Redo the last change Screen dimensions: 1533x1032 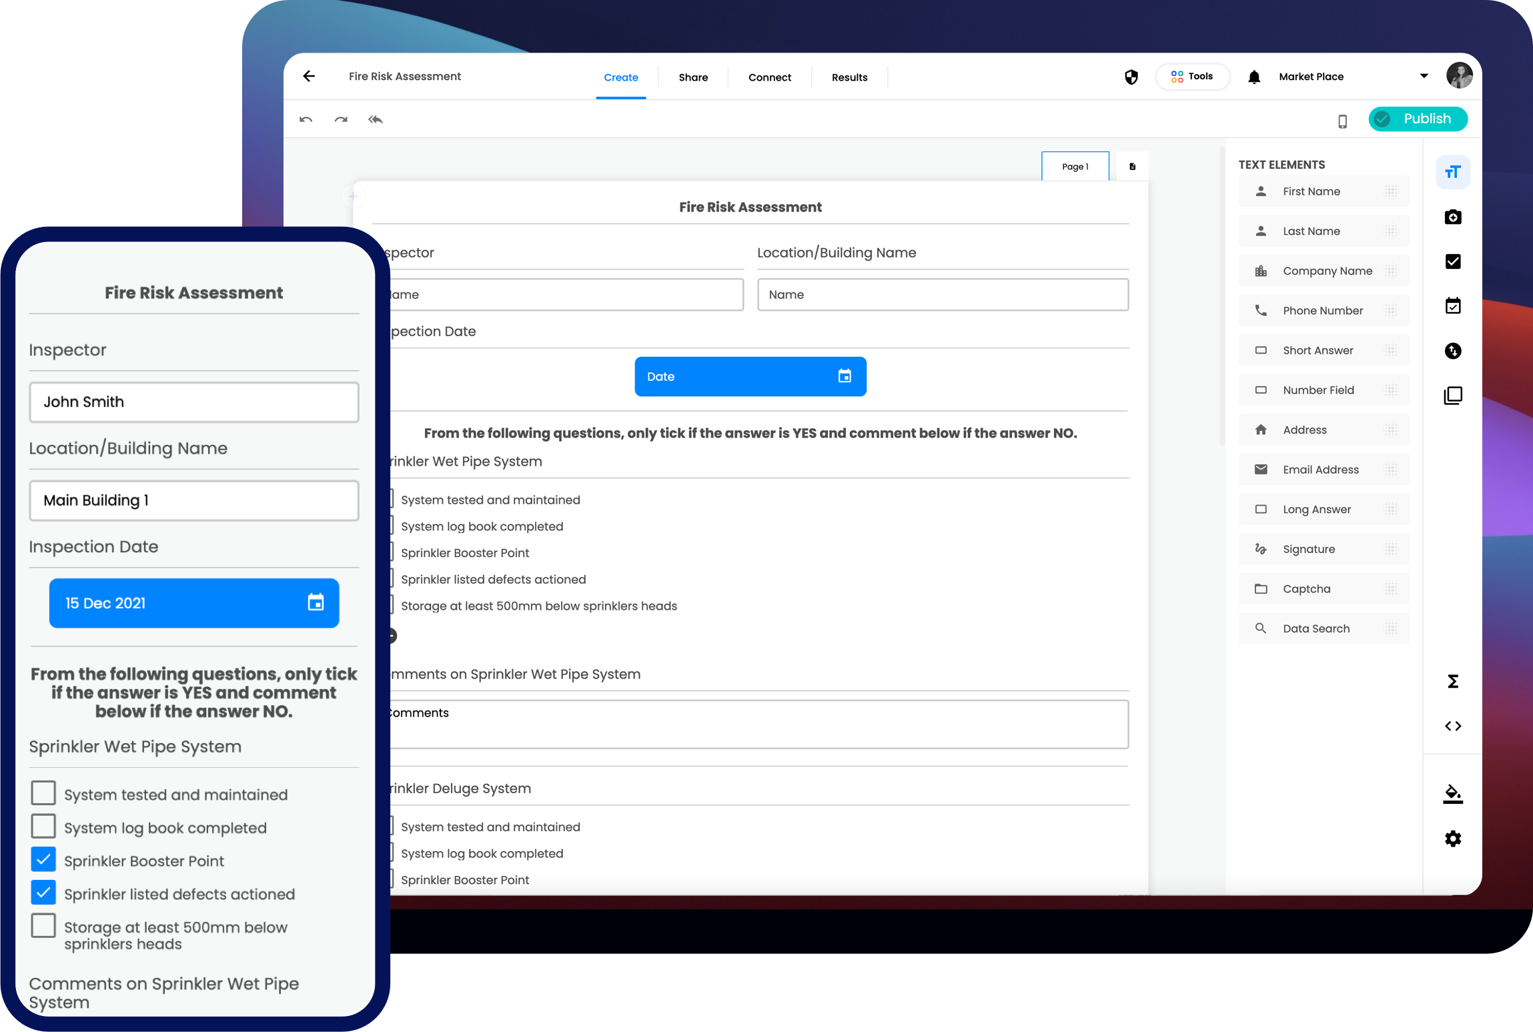[341, 120]
